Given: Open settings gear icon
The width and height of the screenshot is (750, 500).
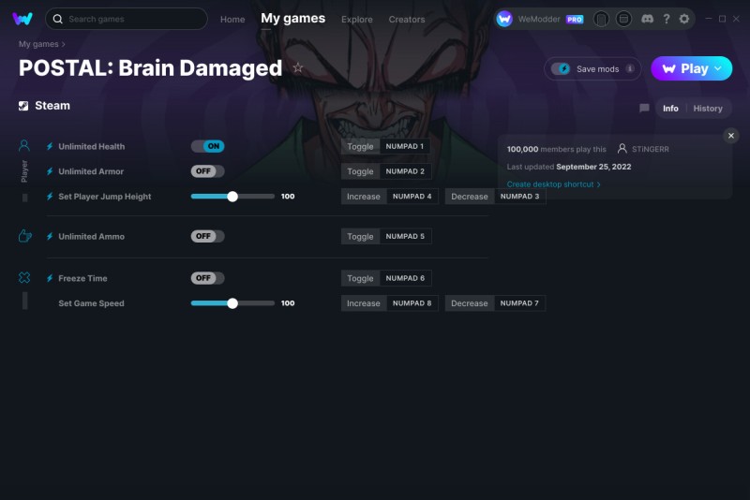Looking at the screenshot, I should [x=684, y=19].
